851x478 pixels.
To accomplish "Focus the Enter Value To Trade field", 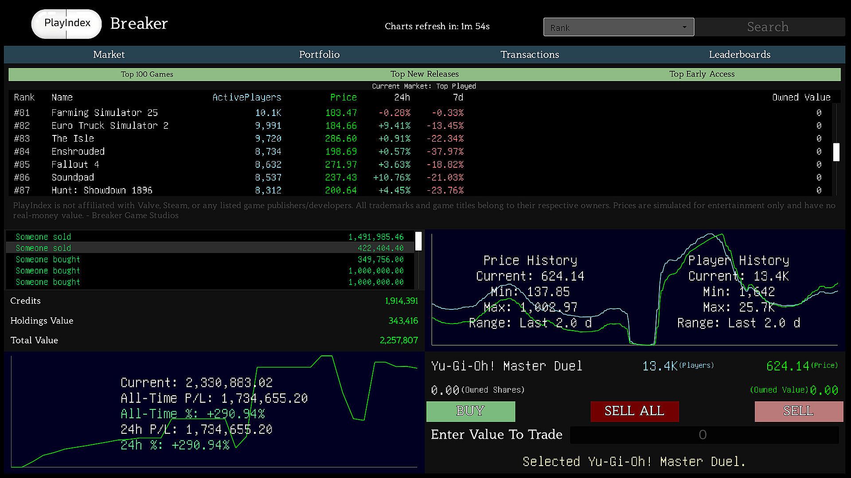I will point(704,435).
